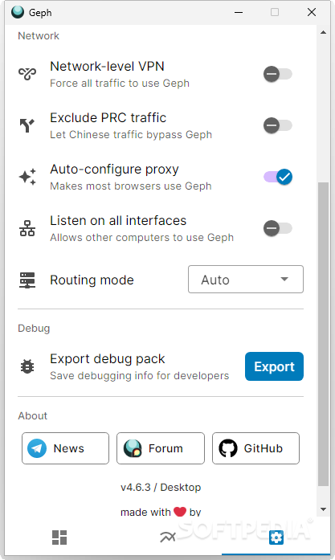The image size is (335, 560).
Task: Click the bug icon beside Export debug pack
Action: (27, 367)
